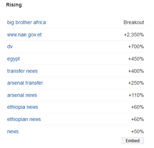Image resolution: width=154 pixels, height=148 pixels.
Task: Click the arsenal news link
Action: 22,95
